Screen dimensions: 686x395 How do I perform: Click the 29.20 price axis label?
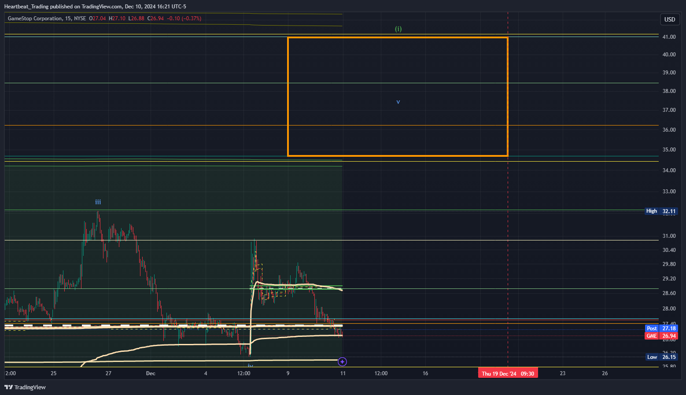point(669,279)
